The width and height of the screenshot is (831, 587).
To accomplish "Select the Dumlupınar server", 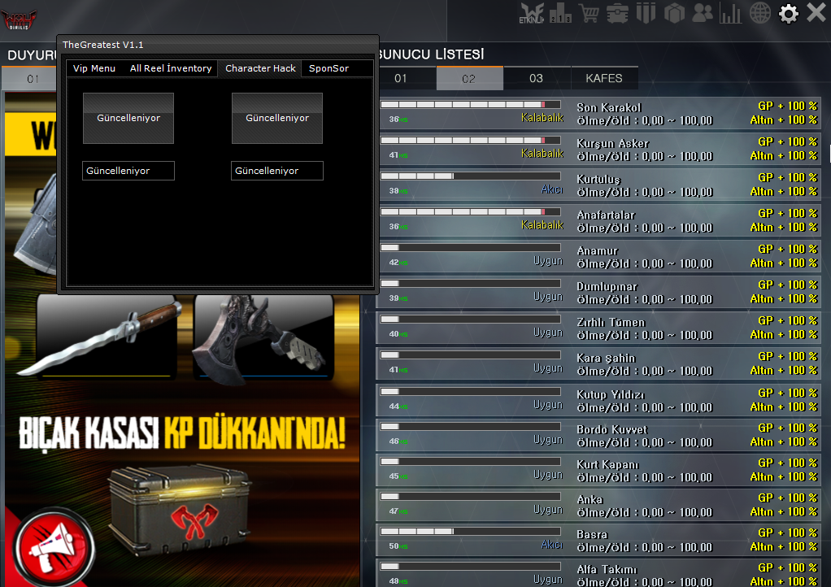I will [x=599, y=293].
